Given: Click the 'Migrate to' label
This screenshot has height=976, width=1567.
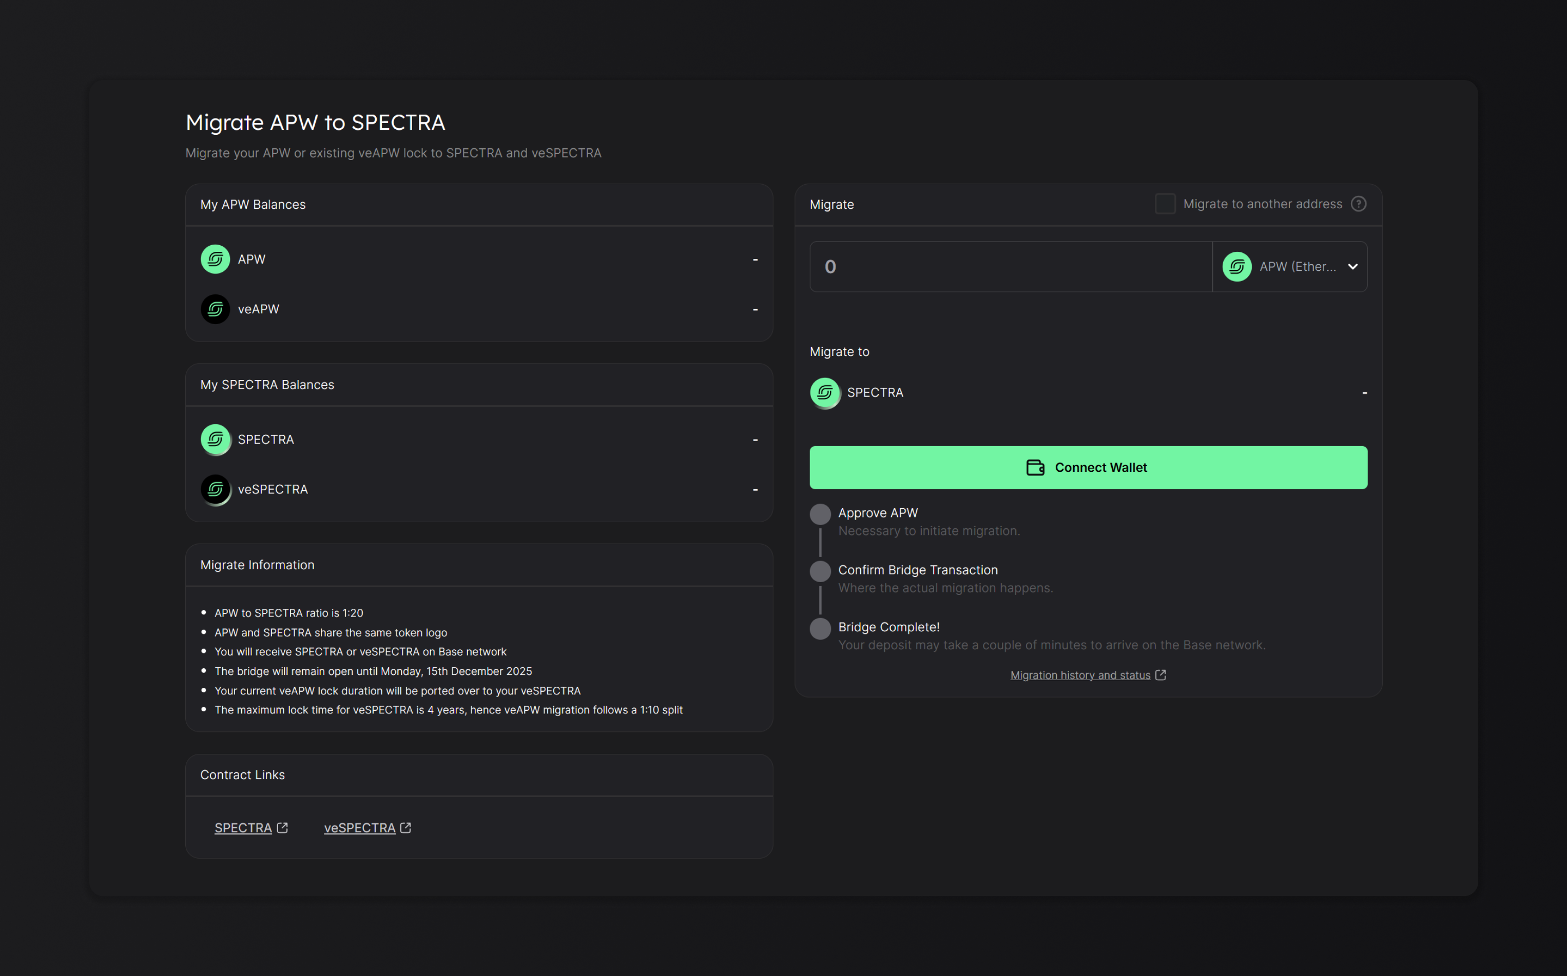Looking at the screenshot, I should [x=840, y=352].
